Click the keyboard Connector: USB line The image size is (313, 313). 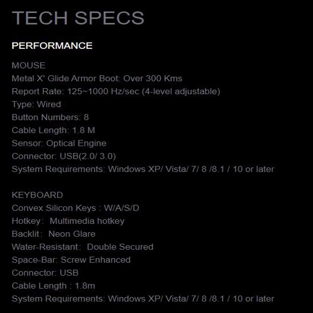point(45,273)
